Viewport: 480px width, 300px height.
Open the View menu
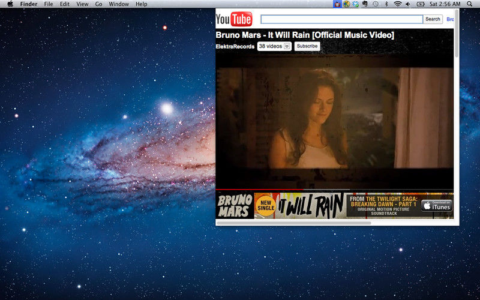tap(82, 4)
